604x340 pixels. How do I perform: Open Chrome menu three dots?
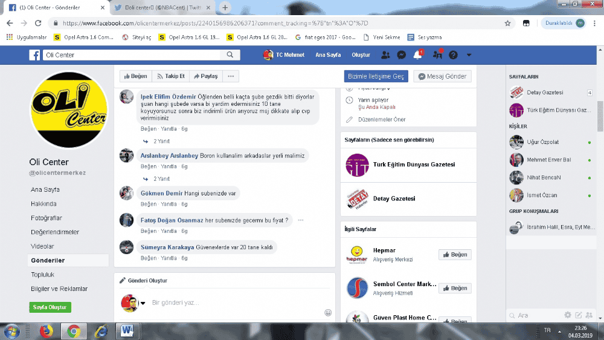595,23
